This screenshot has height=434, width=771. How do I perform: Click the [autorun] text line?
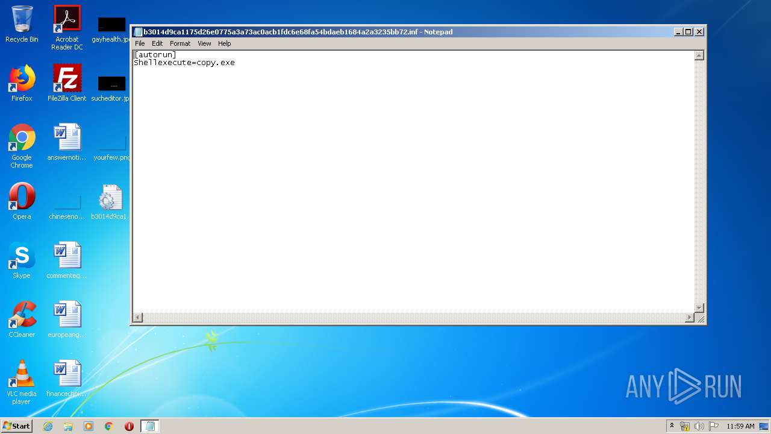pyautogui.click(x=155, y=55)
